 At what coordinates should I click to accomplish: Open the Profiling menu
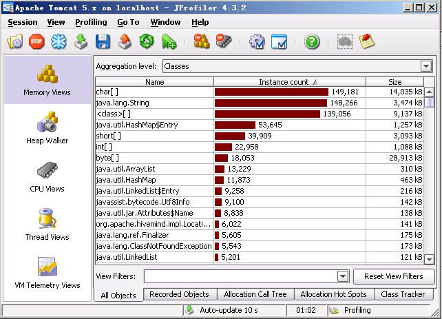coord(91,22)
